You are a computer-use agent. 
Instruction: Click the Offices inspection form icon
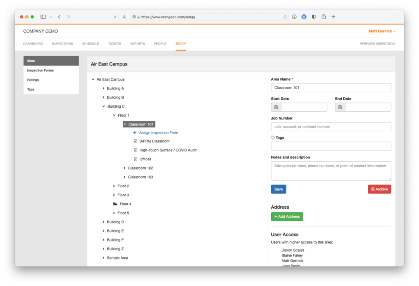(136, 159)
